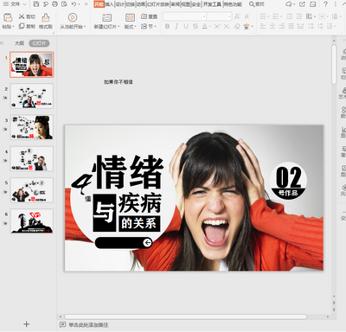The image size is (346, 332).
Task: Start slideshow from current slide play icon
Action: [x=73, y=17]
